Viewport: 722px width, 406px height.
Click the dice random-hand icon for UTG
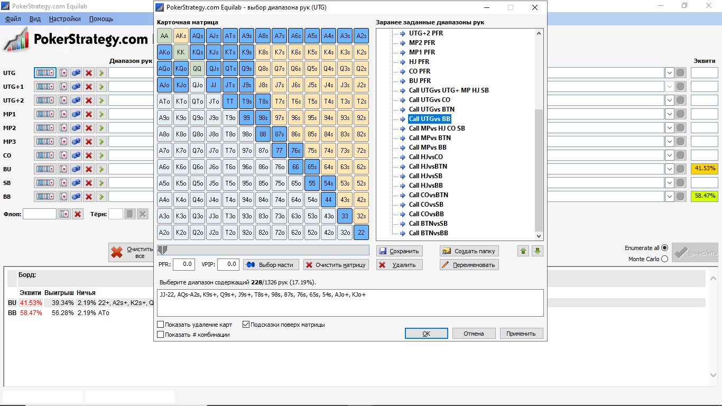76,72
